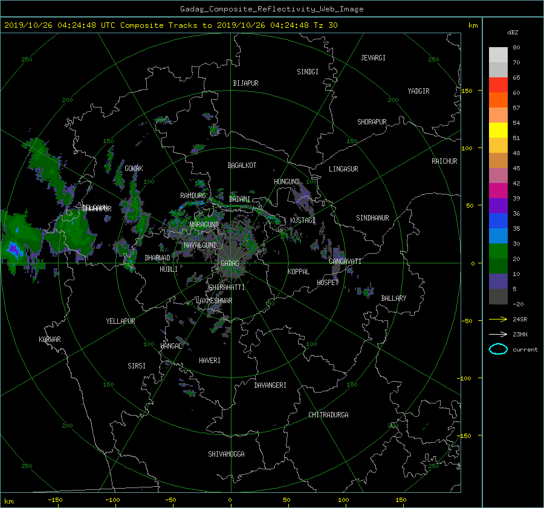This screenshot has width=544, height=508.
Task: Click the km unit label at bottom-left
Action: click(x=8, y=501)
